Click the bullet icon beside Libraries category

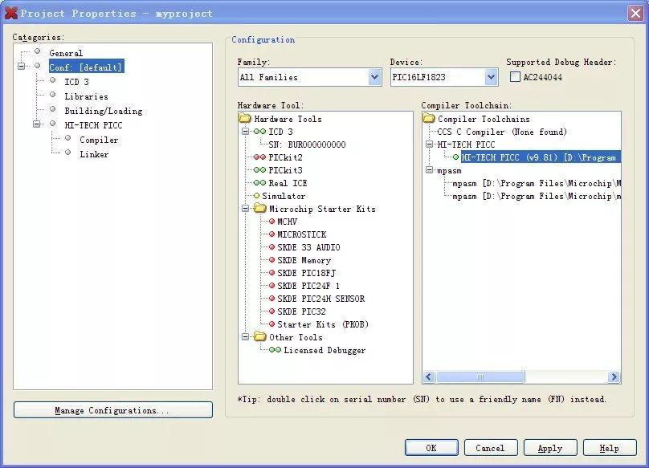pos(52,95)
